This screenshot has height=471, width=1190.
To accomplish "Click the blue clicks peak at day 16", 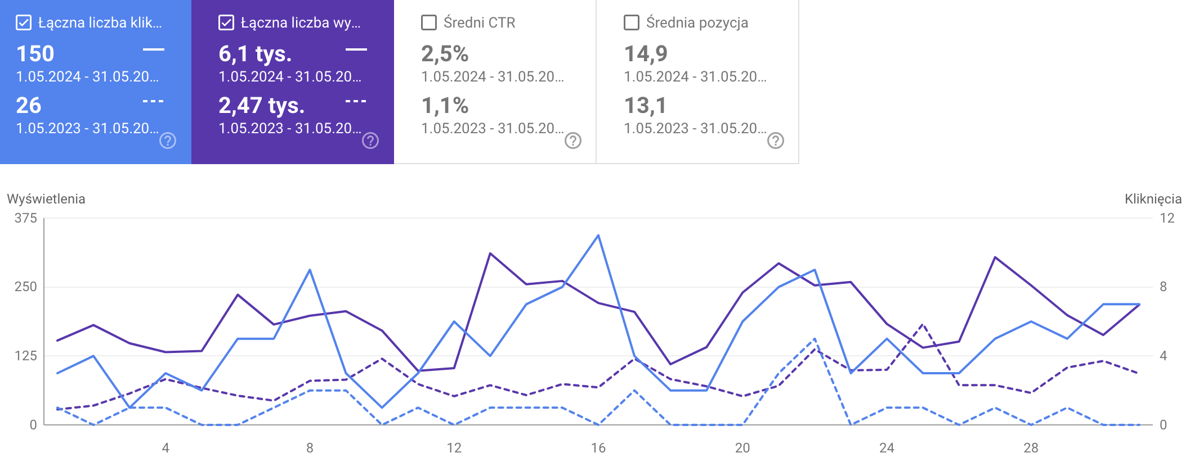I will click(598, 235).
